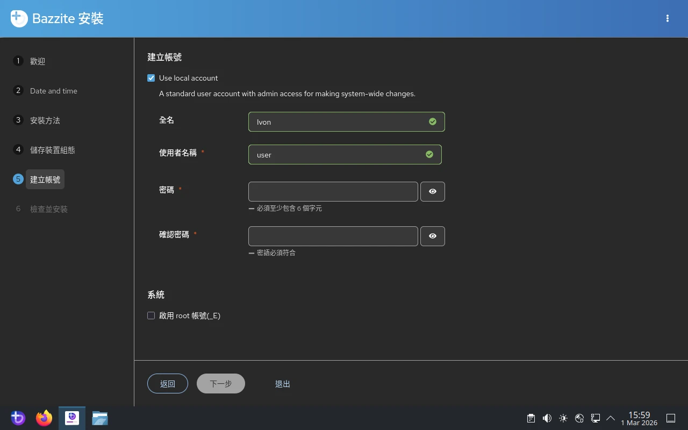The width and height of the screenshot is (688, 430).
Task: Click the Bazzite installer icon in the taskbar
Action: 72,418
